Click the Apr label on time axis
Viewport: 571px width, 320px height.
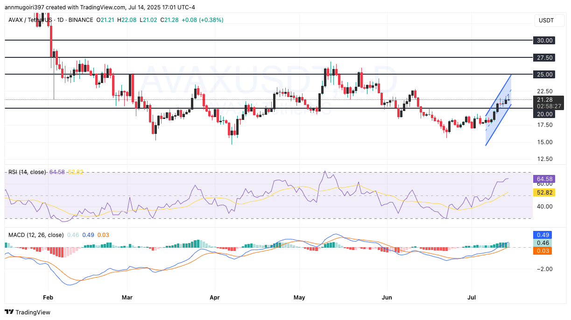pyautogui.click(x=214, y=297)
